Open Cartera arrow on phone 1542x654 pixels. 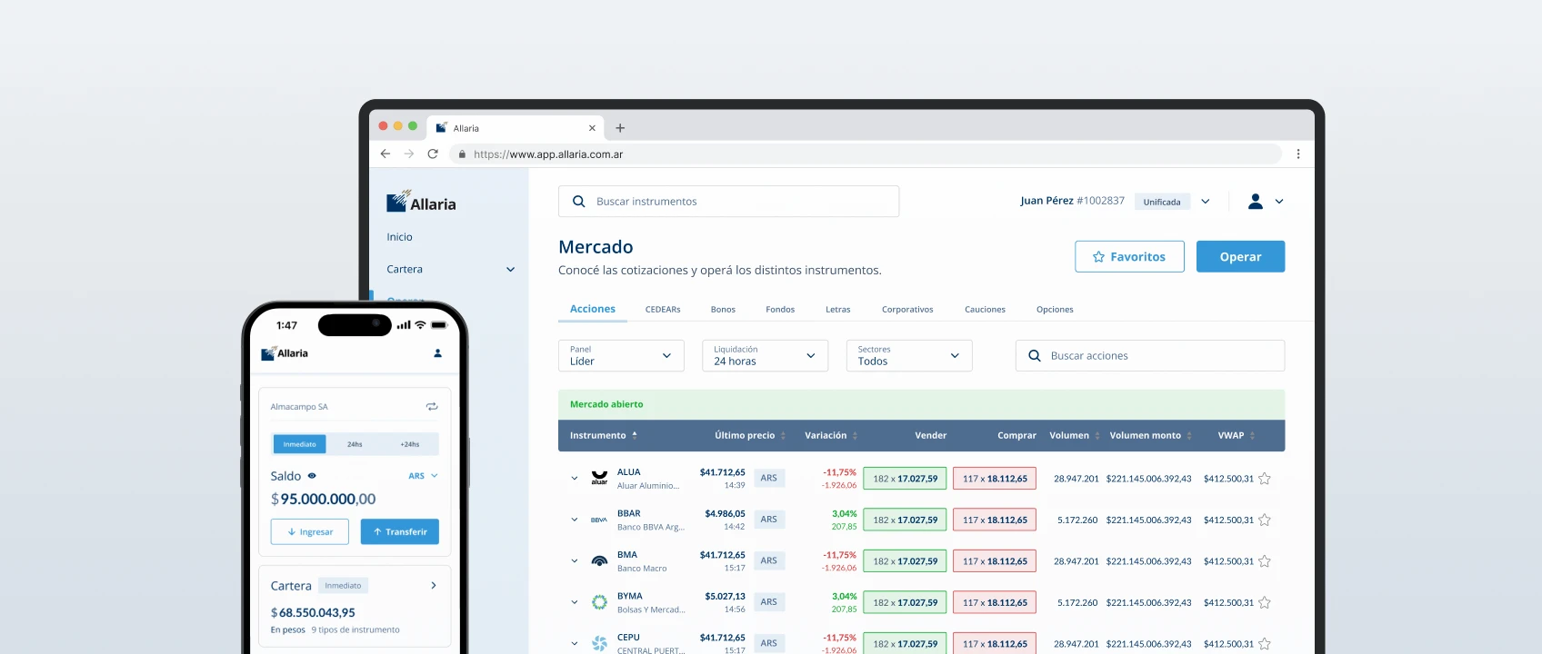(x=434, y=585)
